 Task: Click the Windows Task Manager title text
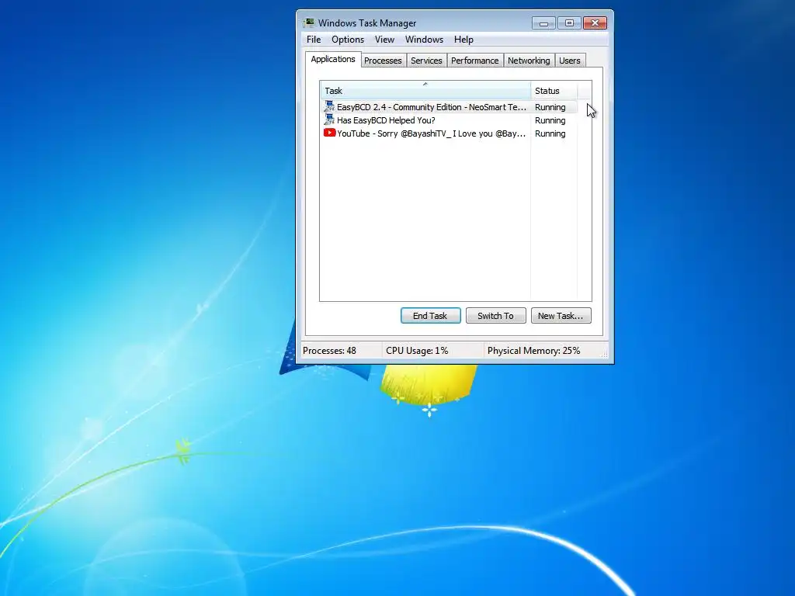tap(367, 23)
